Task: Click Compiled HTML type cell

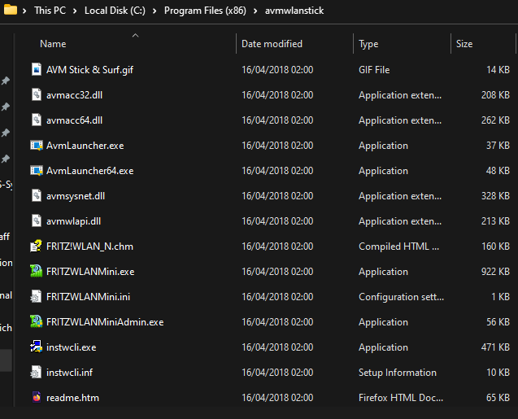Action: (399, 247)
